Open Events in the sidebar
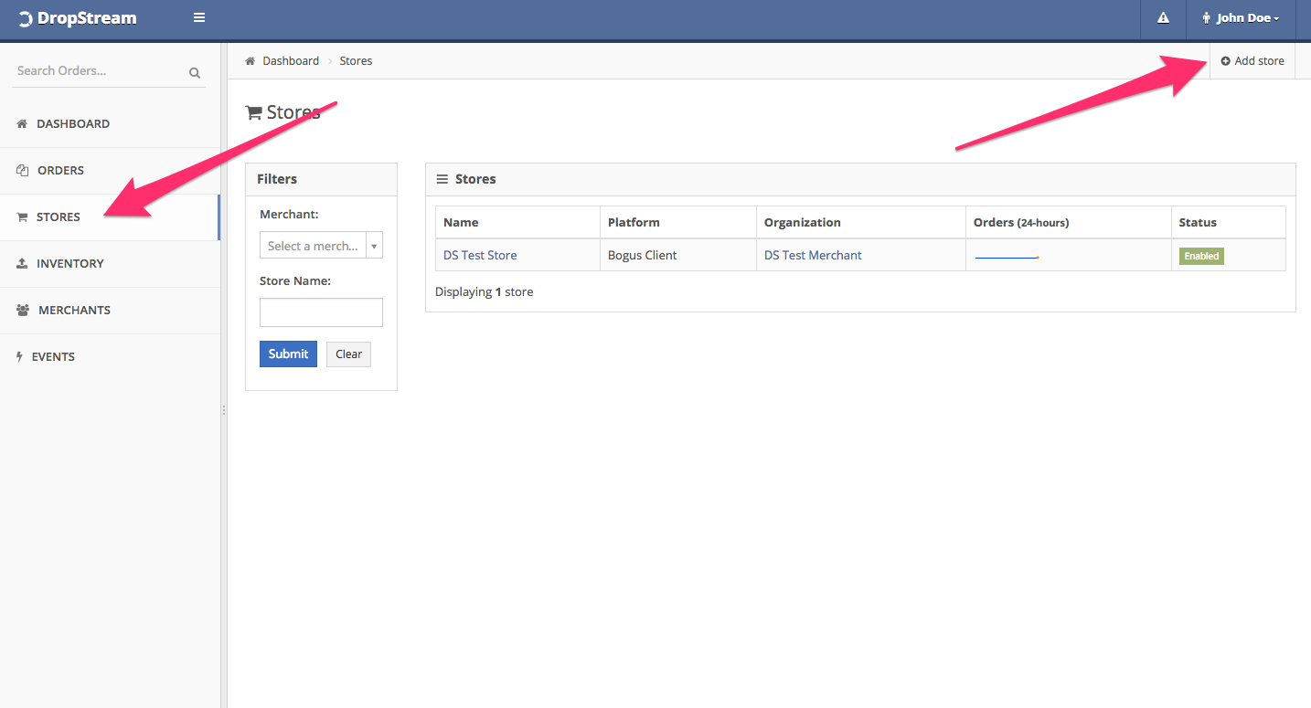 tap(110, 356)
